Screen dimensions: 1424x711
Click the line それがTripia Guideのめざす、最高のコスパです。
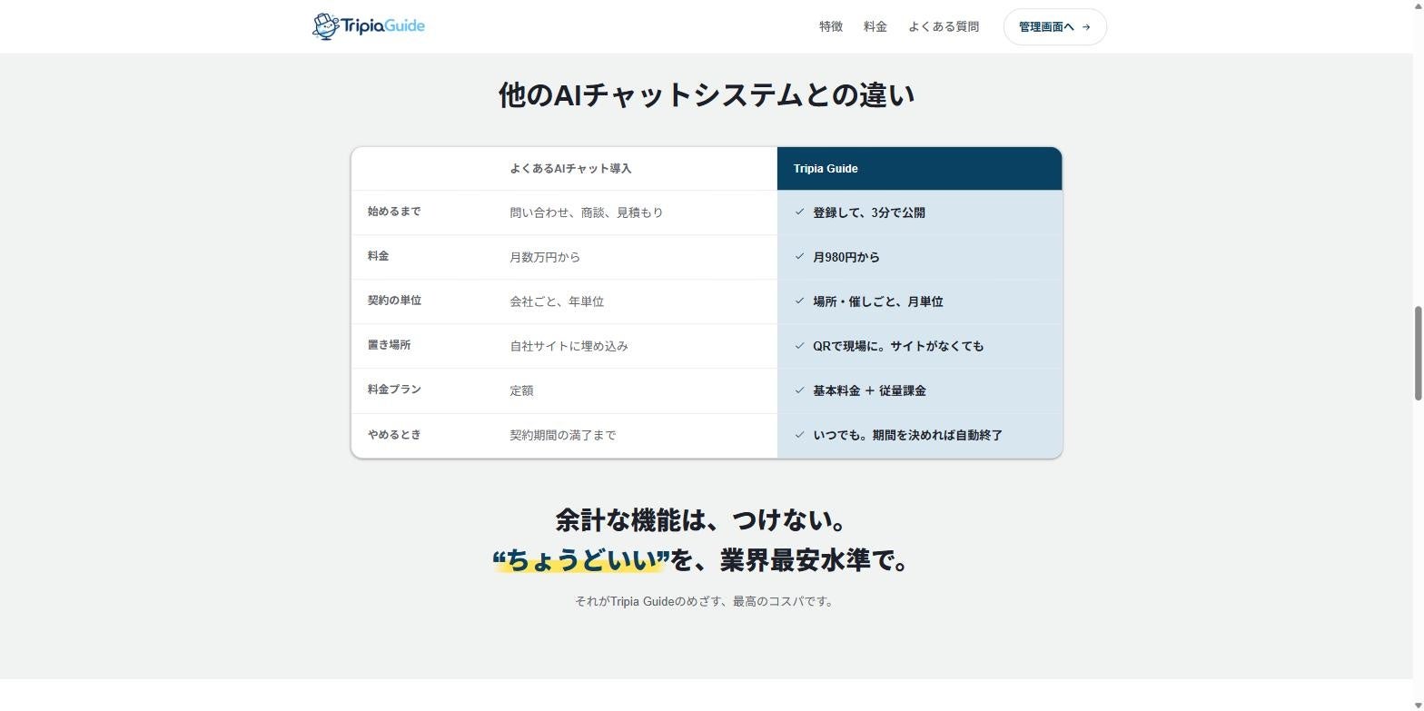pyautogui.click(x=704, y=601)
